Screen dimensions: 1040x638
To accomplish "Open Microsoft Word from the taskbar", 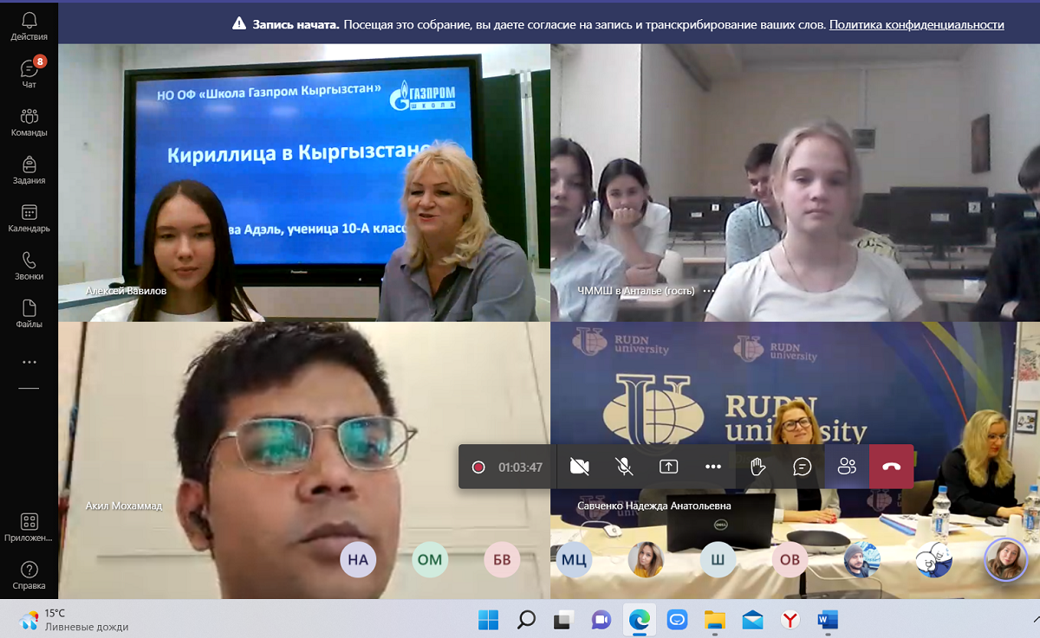I will (x=828, y=620).
